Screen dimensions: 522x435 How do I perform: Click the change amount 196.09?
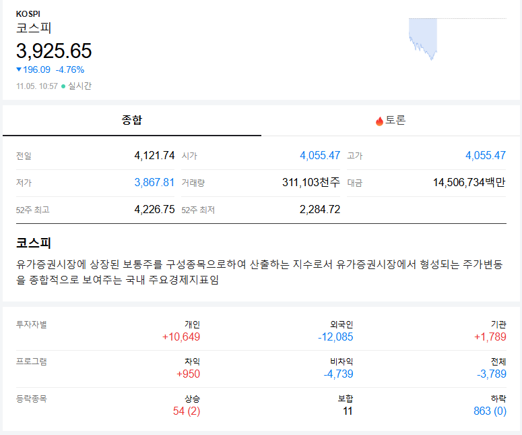click(36, 69)
